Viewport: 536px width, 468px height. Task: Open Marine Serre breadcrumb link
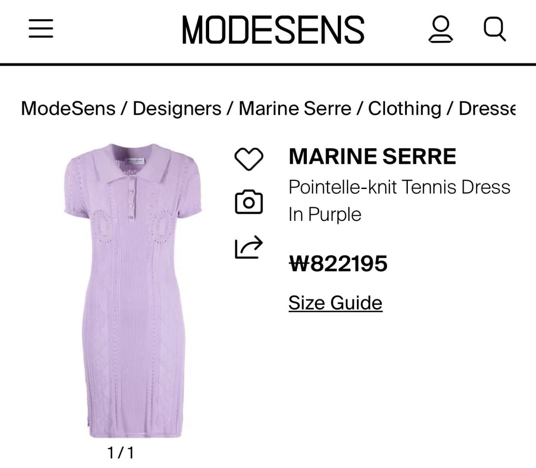[294, 109]
